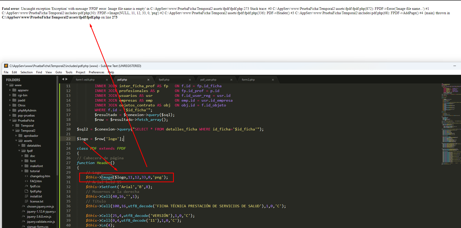Open FAQ.htm in the sidebar
The image size is (461, 228).
tap(36, 181)
